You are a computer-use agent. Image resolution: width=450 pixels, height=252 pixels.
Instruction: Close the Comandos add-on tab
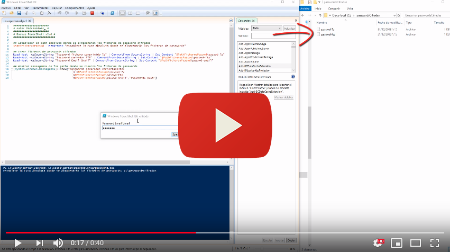tap(253, 21)
